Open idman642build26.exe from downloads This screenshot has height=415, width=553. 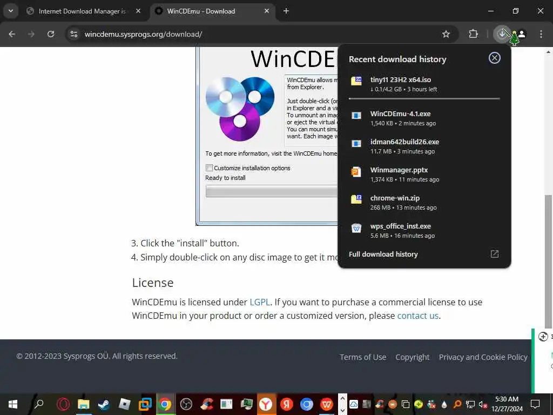424,146
